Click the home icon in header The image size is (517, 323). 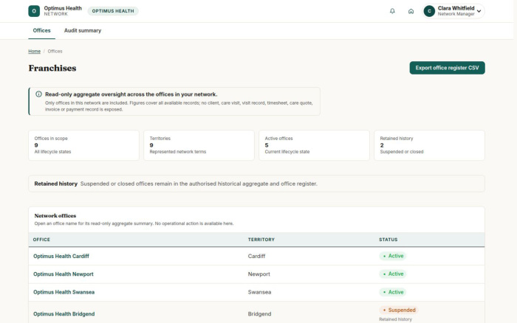[411, 11]
